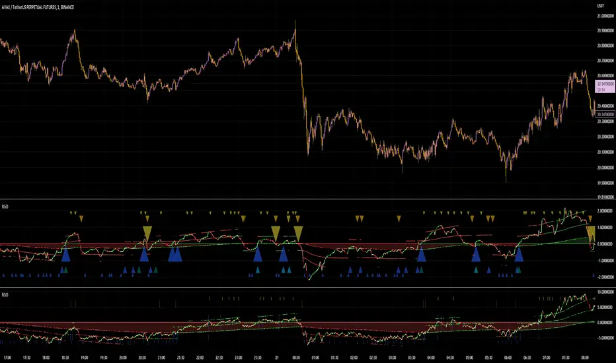Click the 20.3000000 price axis label
Screen dimensions: 616x363
(605, 121)
